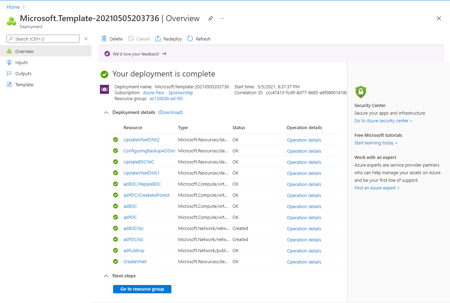Image resolution: width=450 pixels, height=303 pixels.
Task: Click the Template icon in the sidebar
Action: click(x=10, y=84)
